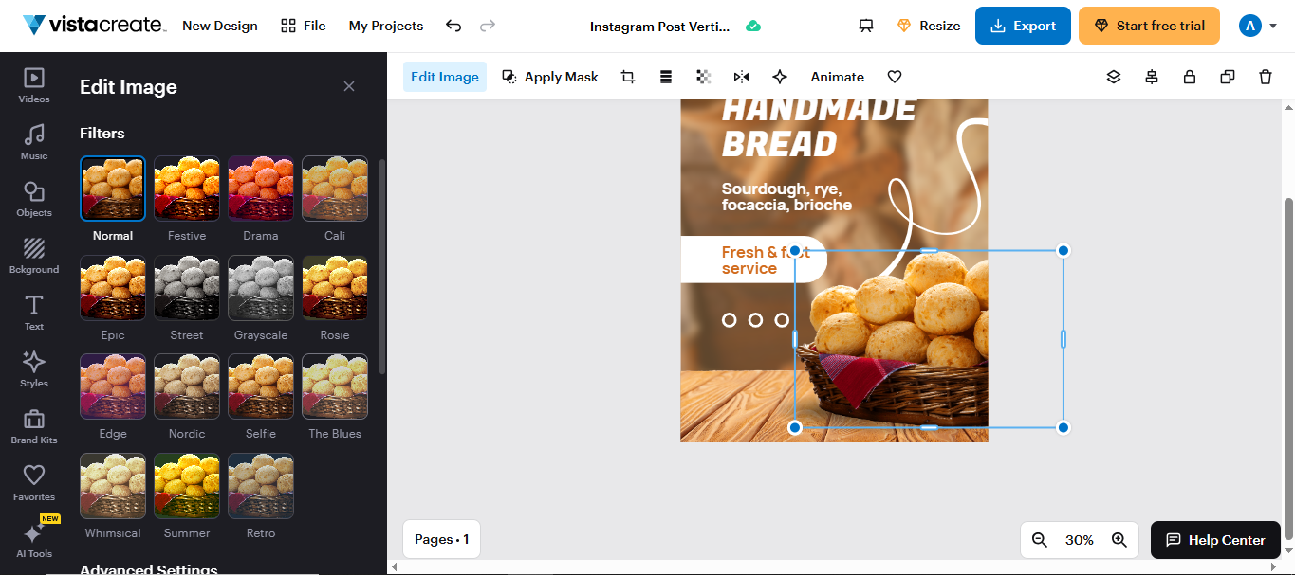Screen dimensions: 1295x575
Task: Open the layer order options
Action: (1114, 76)
